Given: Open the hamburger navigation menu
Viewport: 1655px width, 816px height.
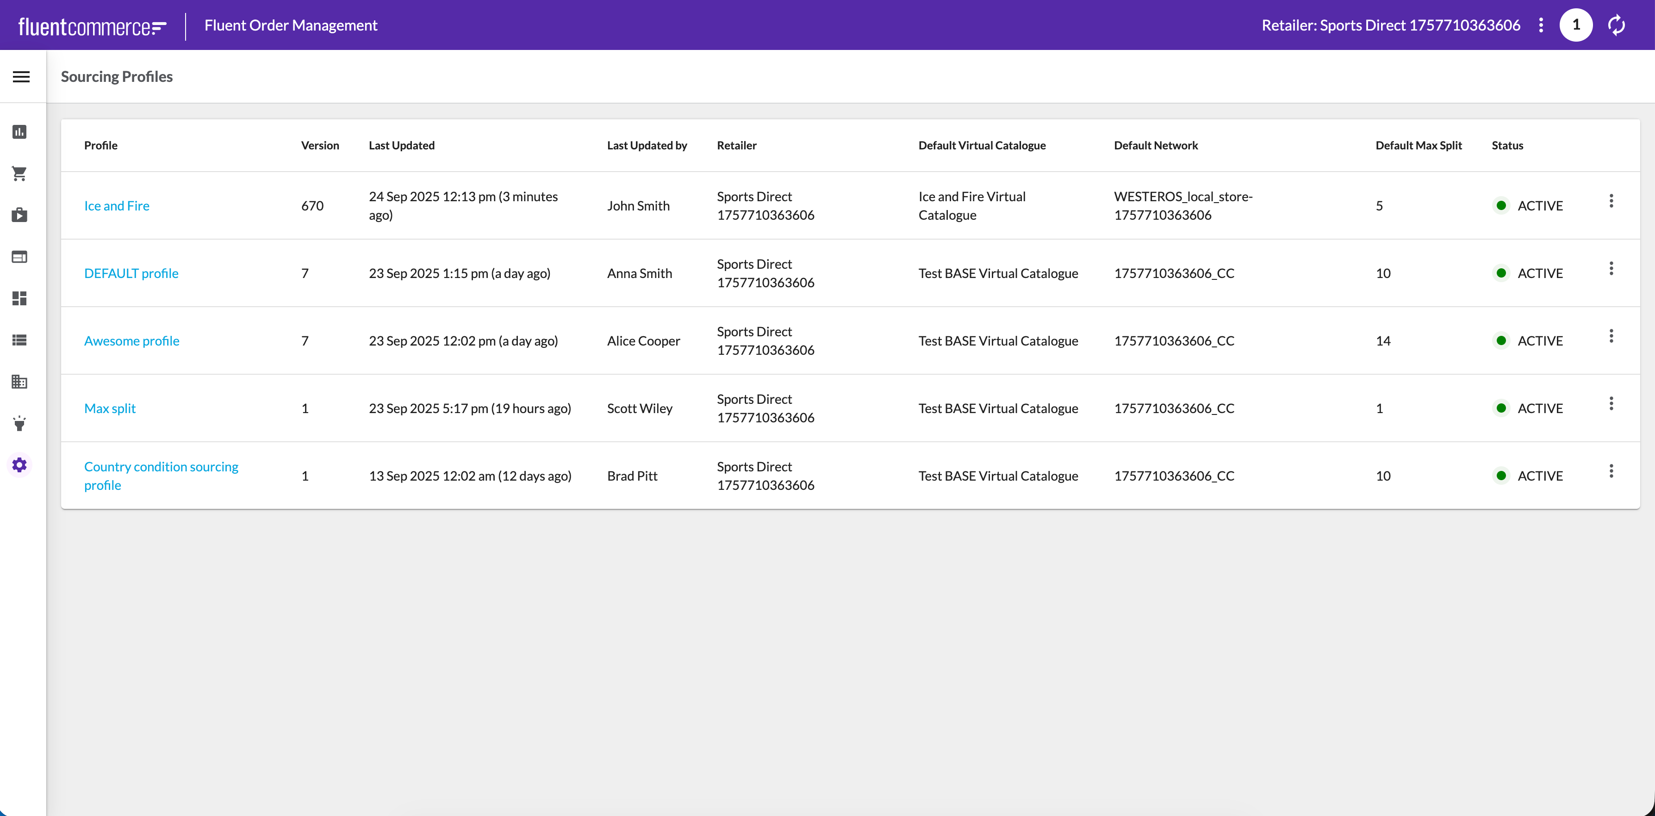Looking at the screenshot, I should [21, 77].
